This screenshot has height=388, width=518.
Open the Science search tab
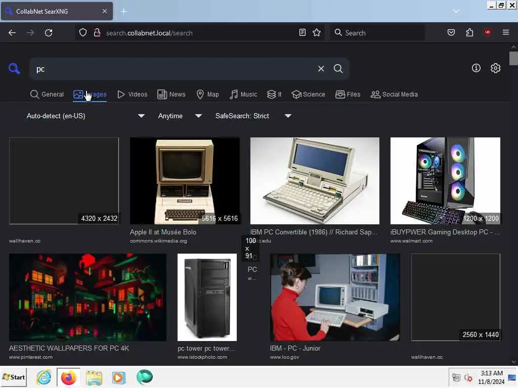click(308, 94)
